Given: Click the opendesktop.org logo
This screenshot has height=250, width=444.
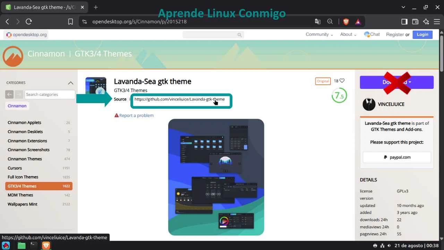Looking at the screenshot, I should [26, 34].
